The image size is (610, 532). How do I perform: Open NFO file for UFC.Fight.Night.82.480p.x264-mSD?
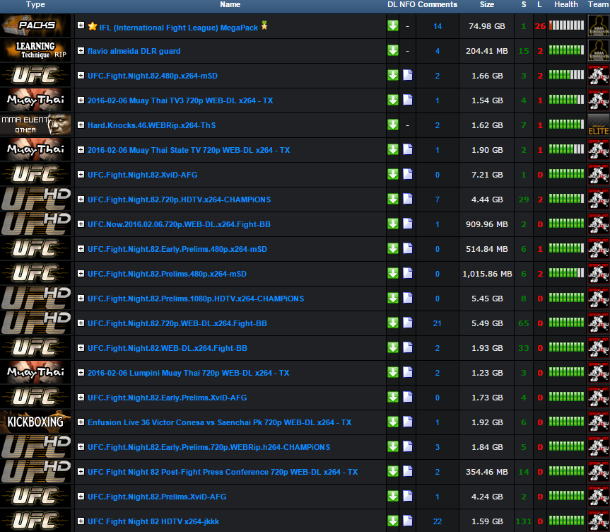click(x=408, y=75)
